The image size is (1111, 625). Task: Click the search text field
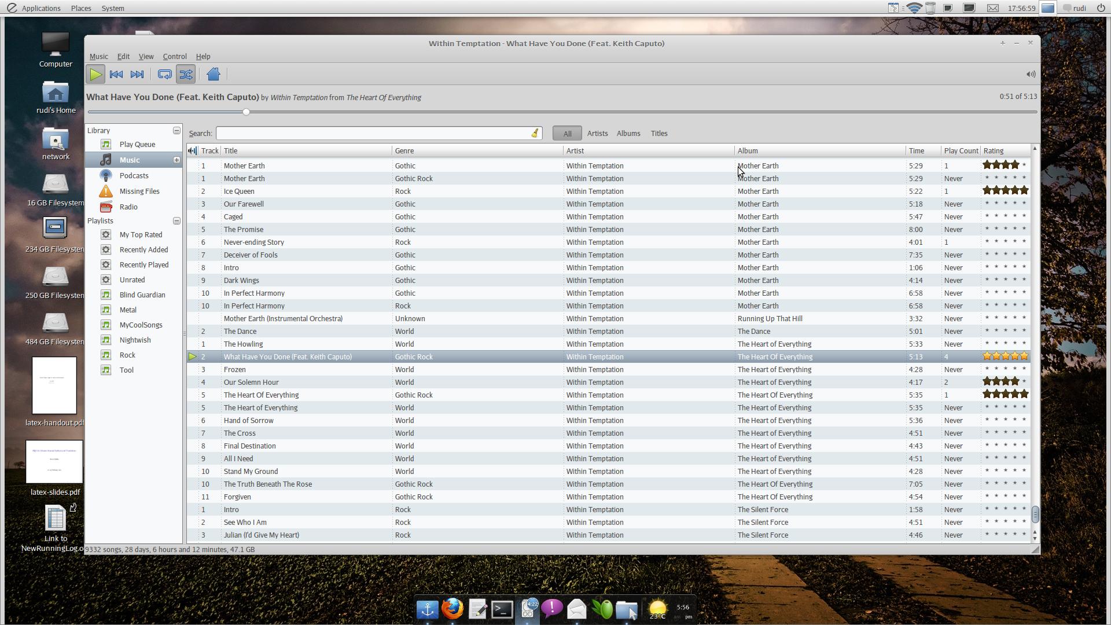tap(373, 134)
